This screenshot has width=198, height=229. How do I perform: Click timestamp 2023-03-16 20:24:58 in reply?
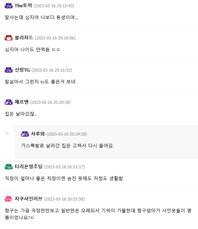pos(67,134)
